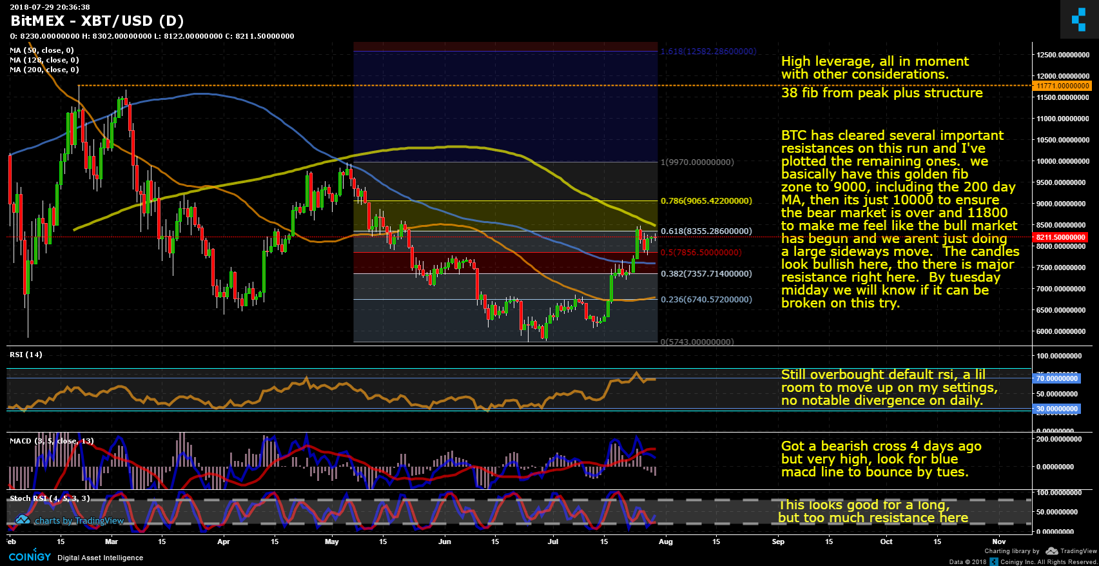Select the BitMEX - XBT/USD (D) chart title

tap(97, 21)
